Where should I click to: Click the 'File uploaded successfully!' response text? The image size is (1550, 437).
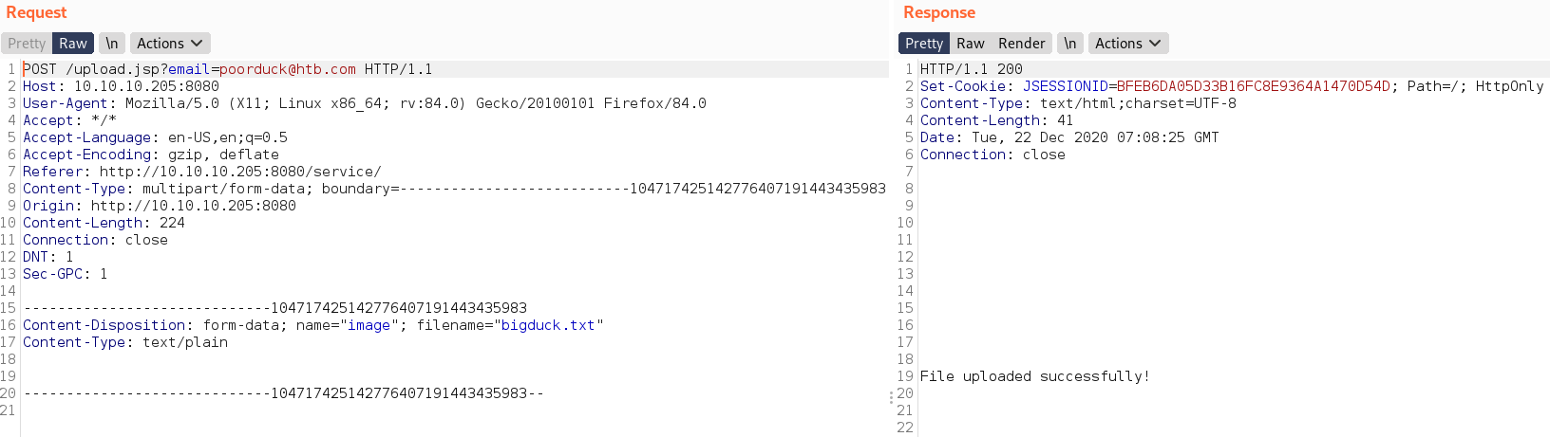coord(1034,376)
